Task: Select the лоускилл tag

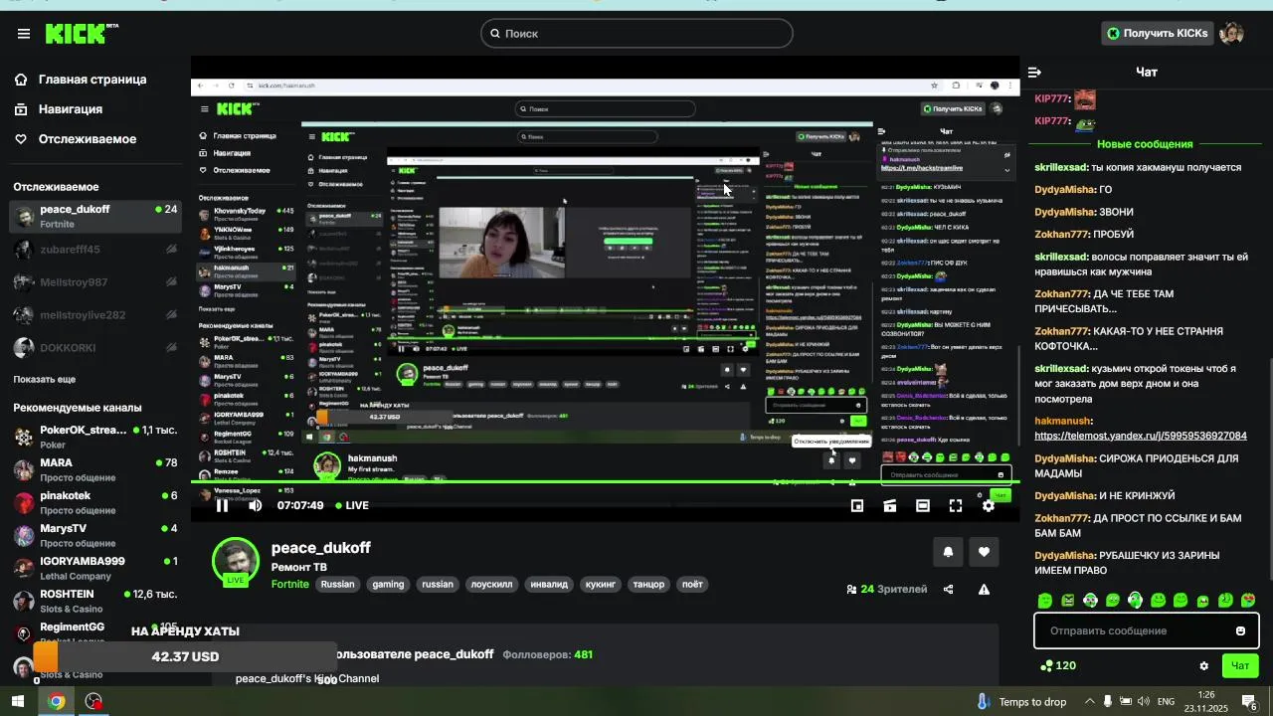Action: [491, 585]
